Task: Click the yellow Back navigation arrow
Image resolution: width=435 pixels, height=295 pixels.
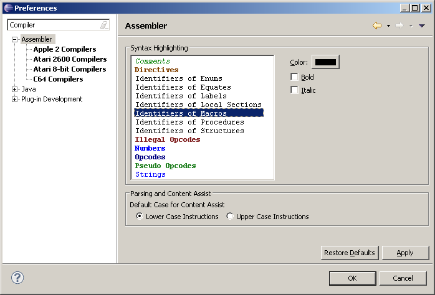Action: point(377,26)
